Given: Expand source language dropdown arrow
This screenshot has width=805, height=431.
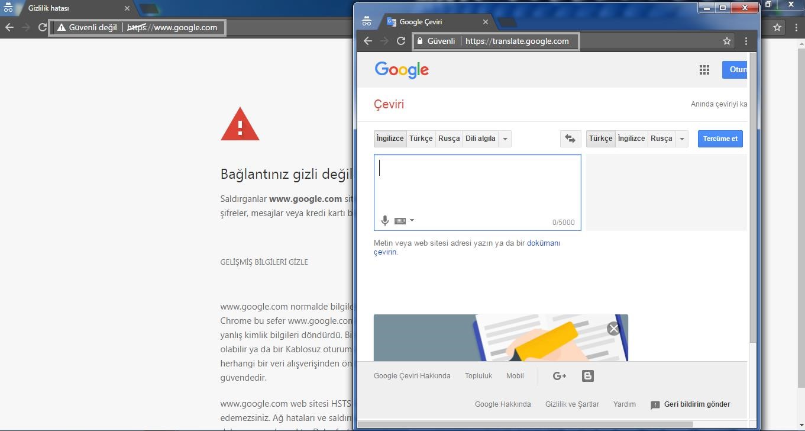Looking at the screenshot, I should [x=505, y=139].
